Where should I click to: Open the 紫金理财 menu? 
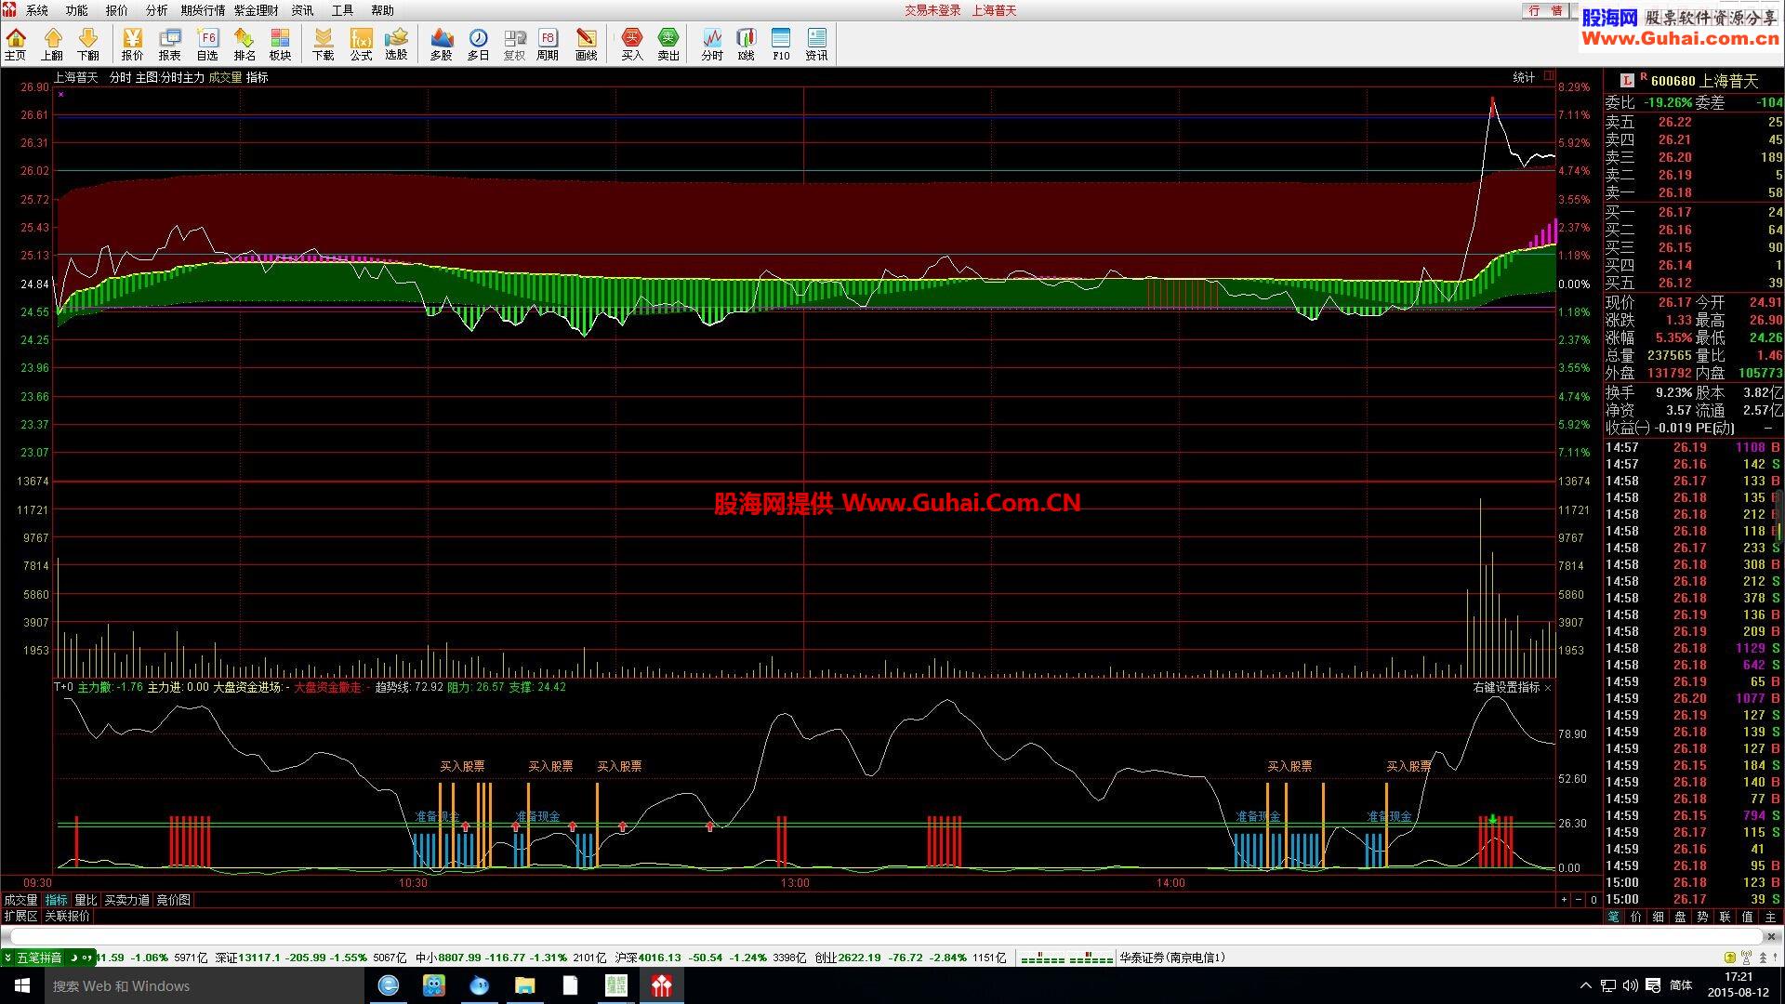[x=256, y=10]
